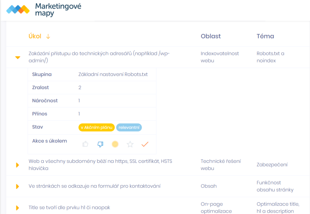
Task: Click the Téma column header
Action: coord(265,36)
